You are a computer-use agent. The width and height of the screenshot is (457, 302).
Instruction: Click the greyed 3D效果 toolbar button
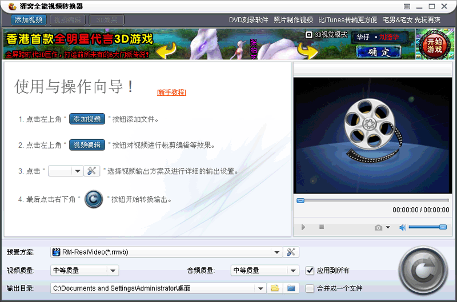[x=107, y=20]
